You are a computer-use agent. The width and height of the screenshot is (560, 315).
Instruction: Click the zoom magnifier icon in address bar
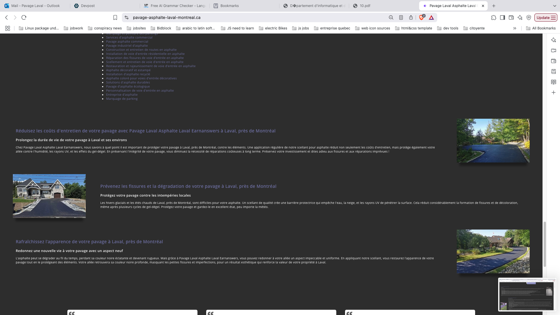point(391,17)
